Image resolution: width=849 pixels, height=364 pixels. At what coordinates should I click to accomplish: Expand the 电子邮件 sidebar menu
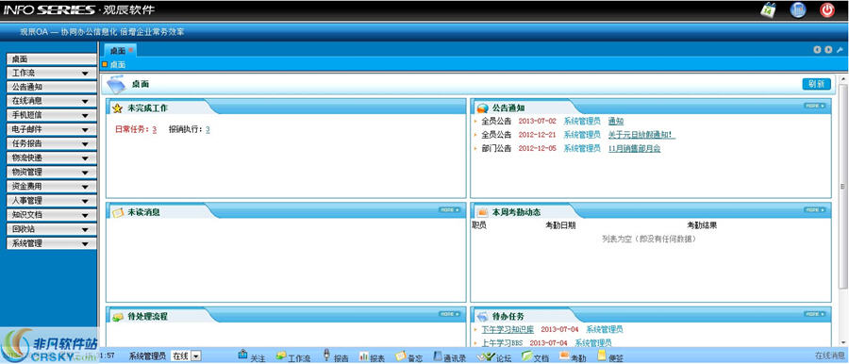click(52, 129)
